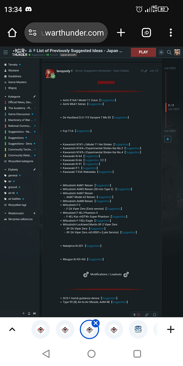Close the active tab with X badge
The image size is (183, 366).
click(x=96, y=323)
